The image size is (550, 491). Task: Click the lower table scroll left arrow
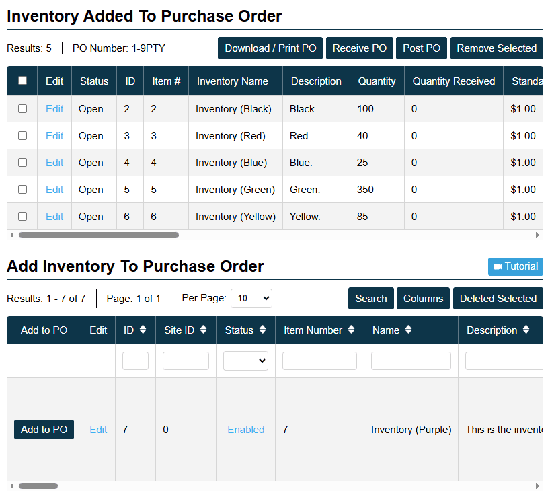[x=12, y=486]
